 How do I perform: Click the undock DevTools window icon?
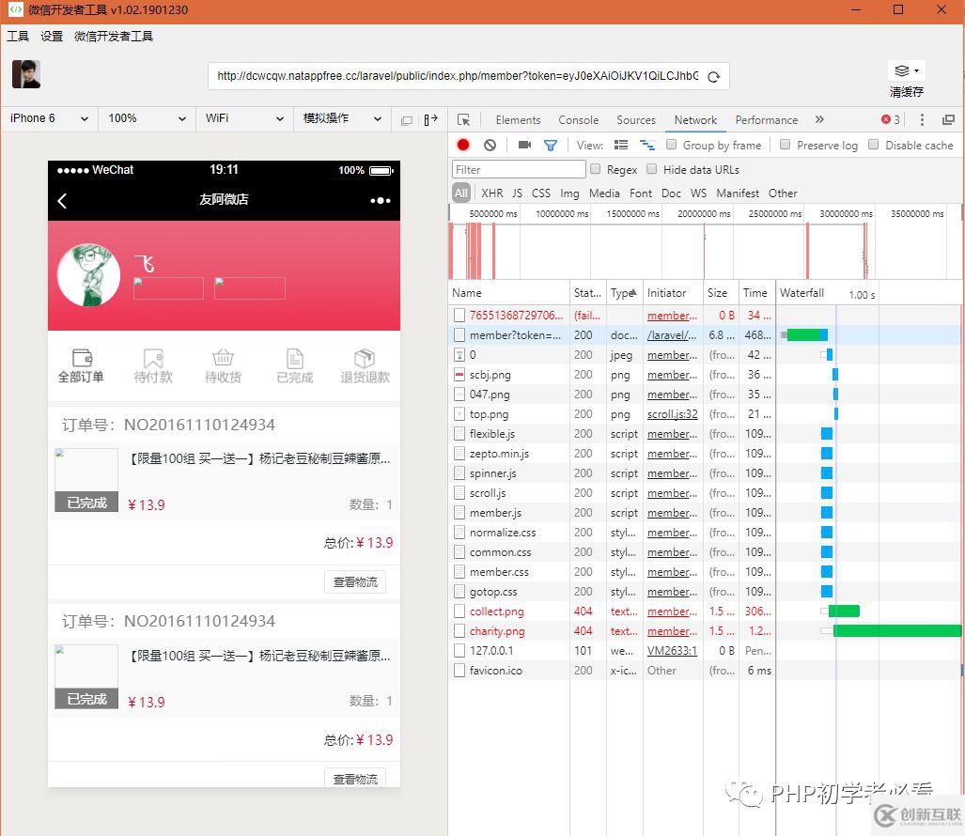point(948,119)
